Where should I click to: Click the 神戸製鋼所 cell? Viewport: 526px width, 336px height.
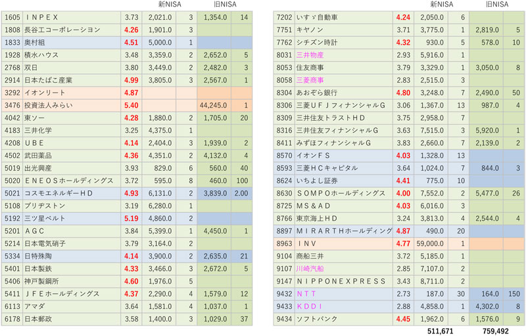coord(72,281)
